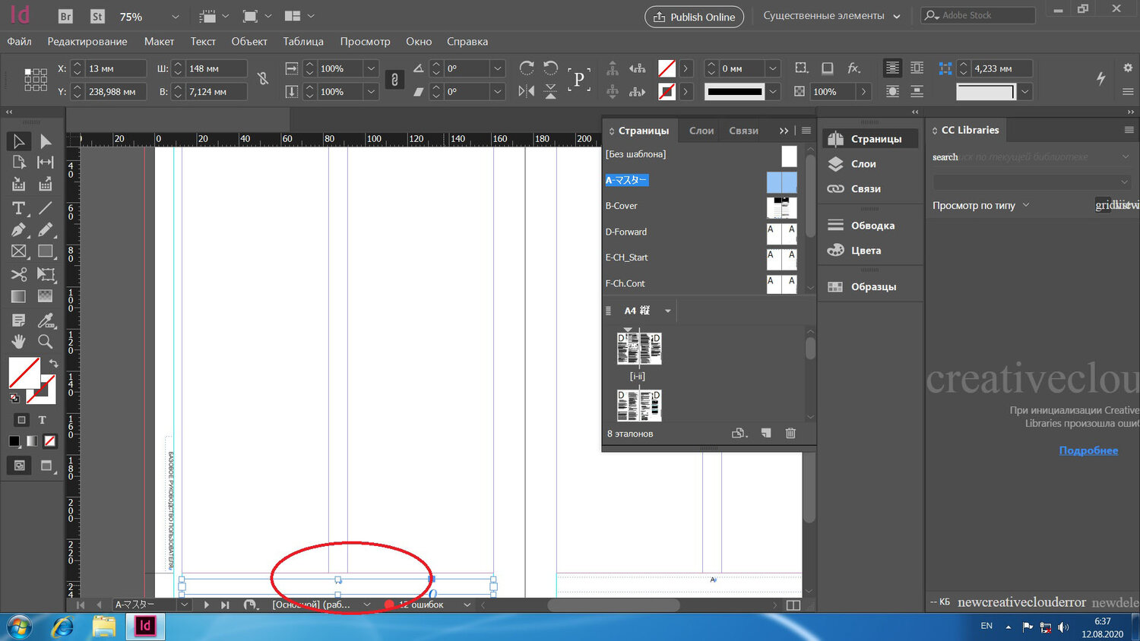Select the Scissors tool
Viewport: 1140px width, 641px height.
pos(19,274)
